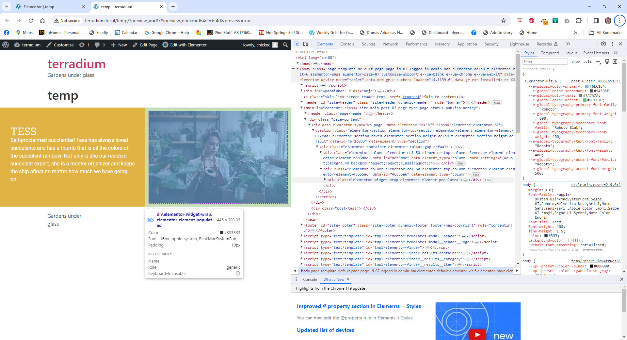The width and height of the screenshot is (627, 340).
Task: Click the inspect element picker icon
Action: 296,44
